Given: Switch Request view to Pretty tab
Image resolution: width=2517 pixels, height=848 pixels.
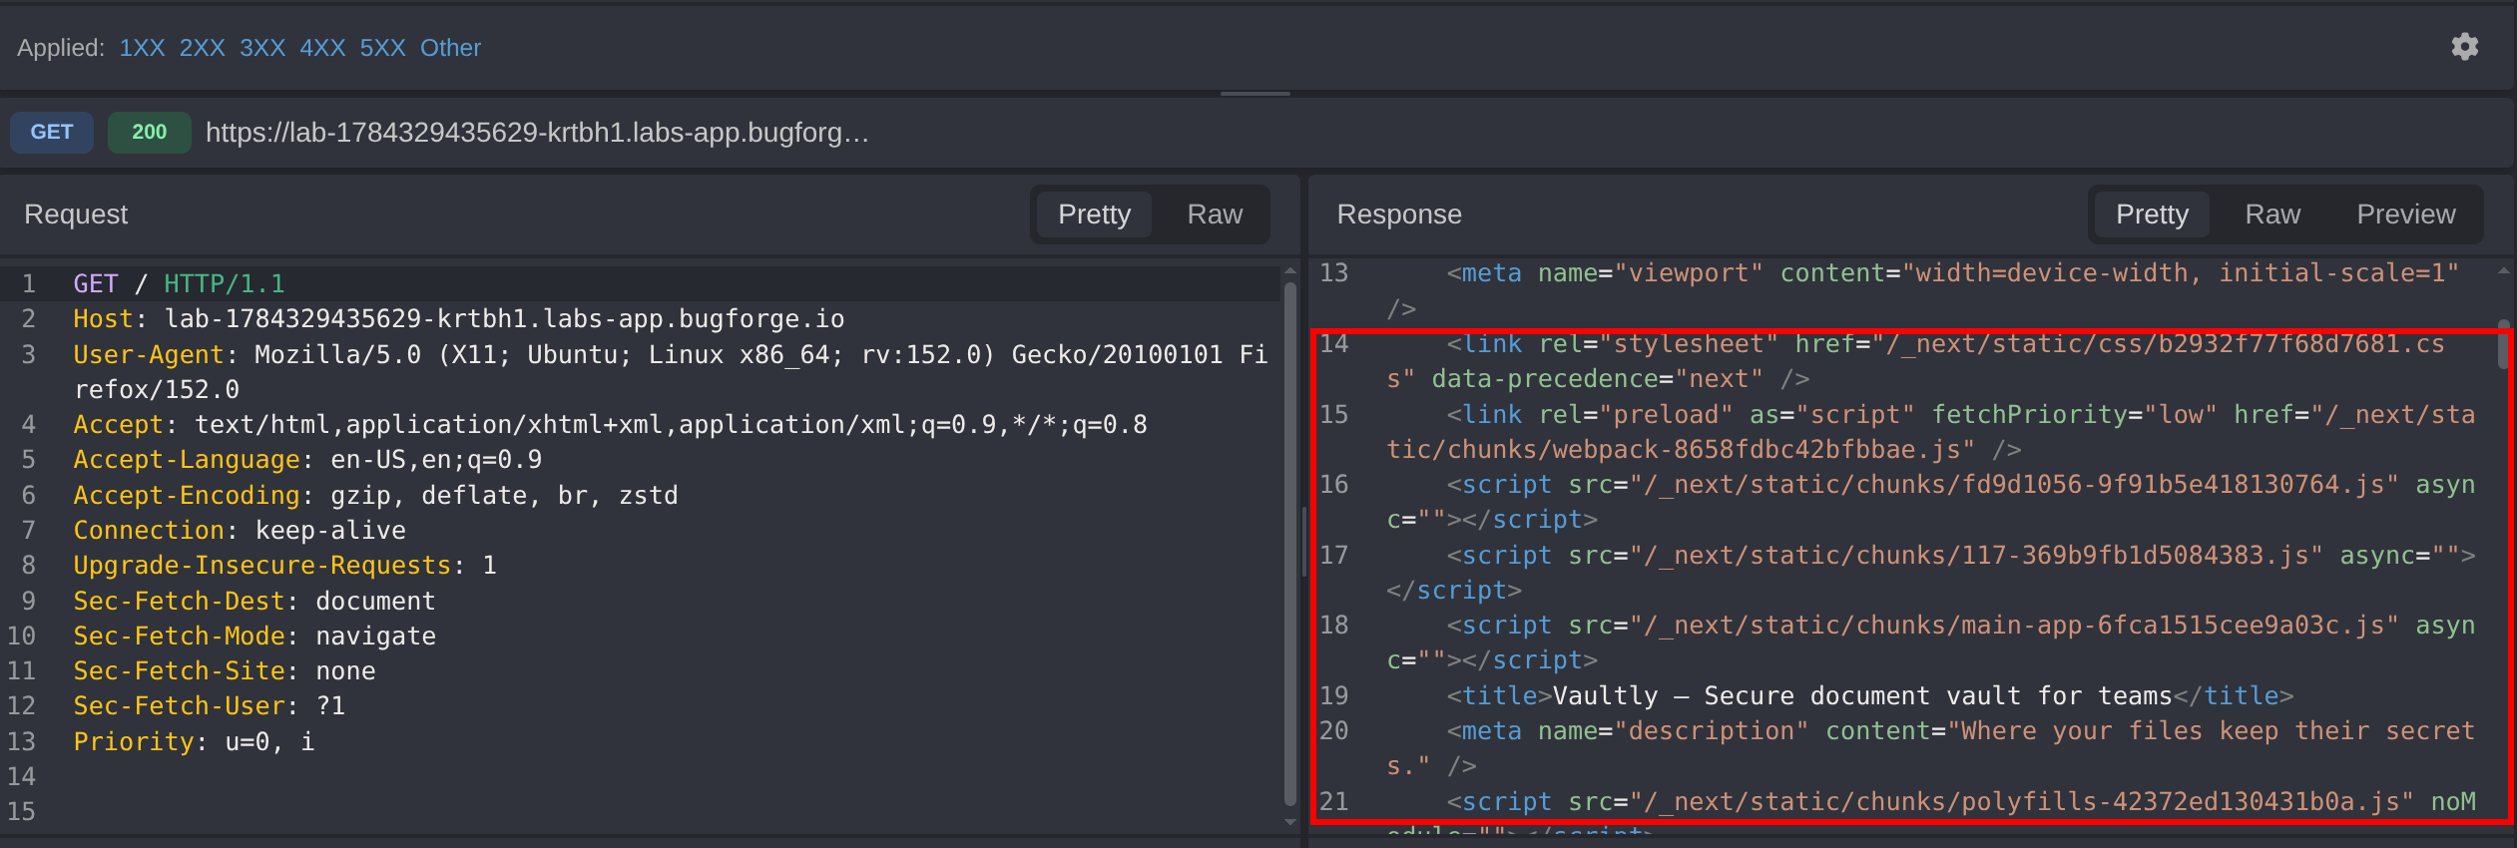Looking at the screenshot, I should (x=1094, y=214).
